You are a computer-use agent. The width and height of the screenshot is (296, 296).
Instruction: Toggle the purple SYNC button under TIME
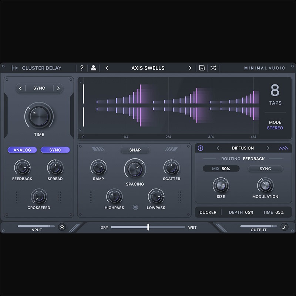tap(55, 150)
